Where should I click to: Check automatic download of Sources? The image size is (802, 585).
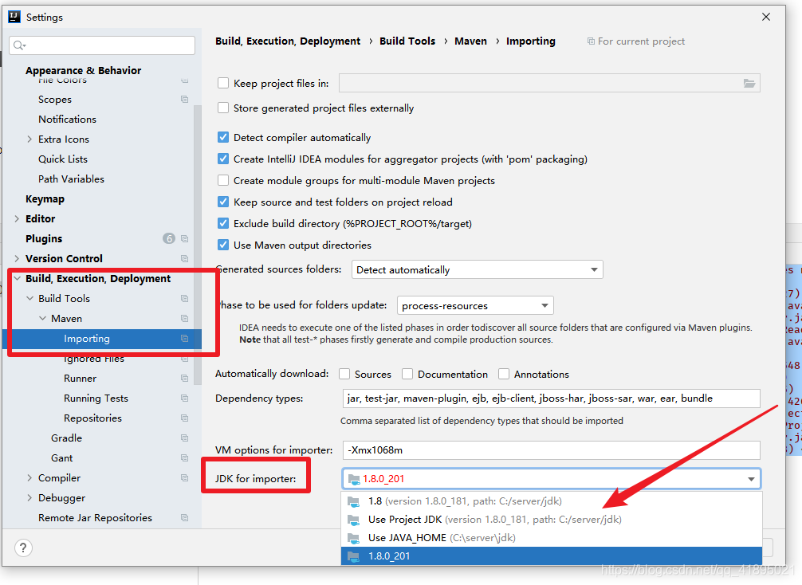(x=344, y=375)
